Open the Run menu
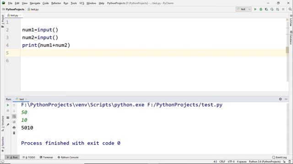Viewport: 293px width, 164px height. point(66,3)
